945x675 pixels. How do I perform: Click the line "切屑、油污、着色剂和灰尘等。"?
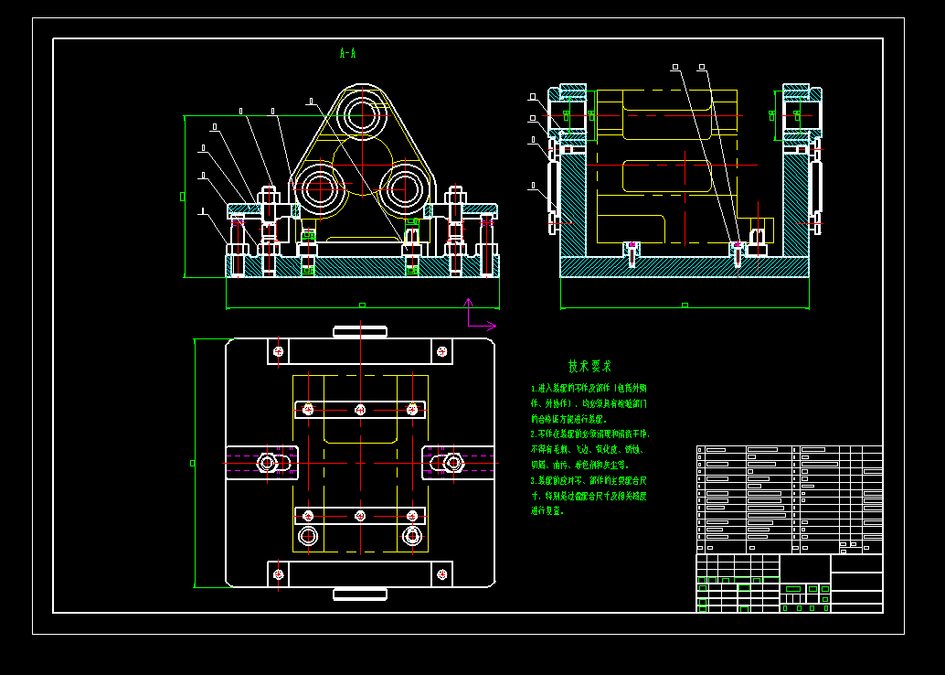579,465
